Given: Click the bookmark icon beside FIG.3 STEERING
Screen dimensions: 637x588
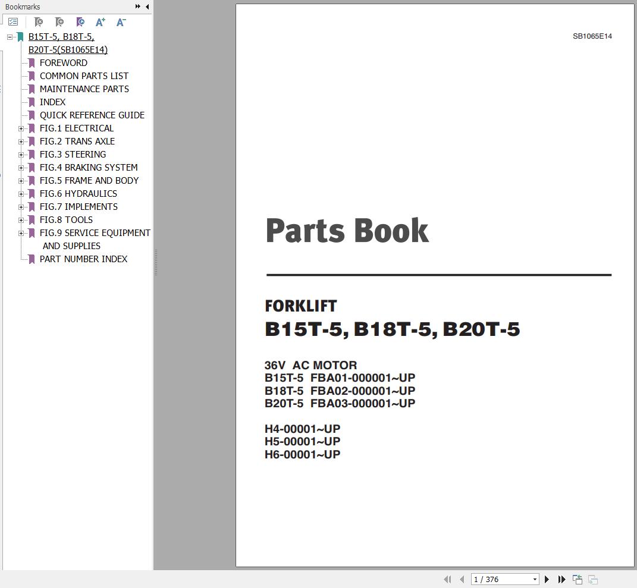Looking at the screenshot, I should click(32, 155).
